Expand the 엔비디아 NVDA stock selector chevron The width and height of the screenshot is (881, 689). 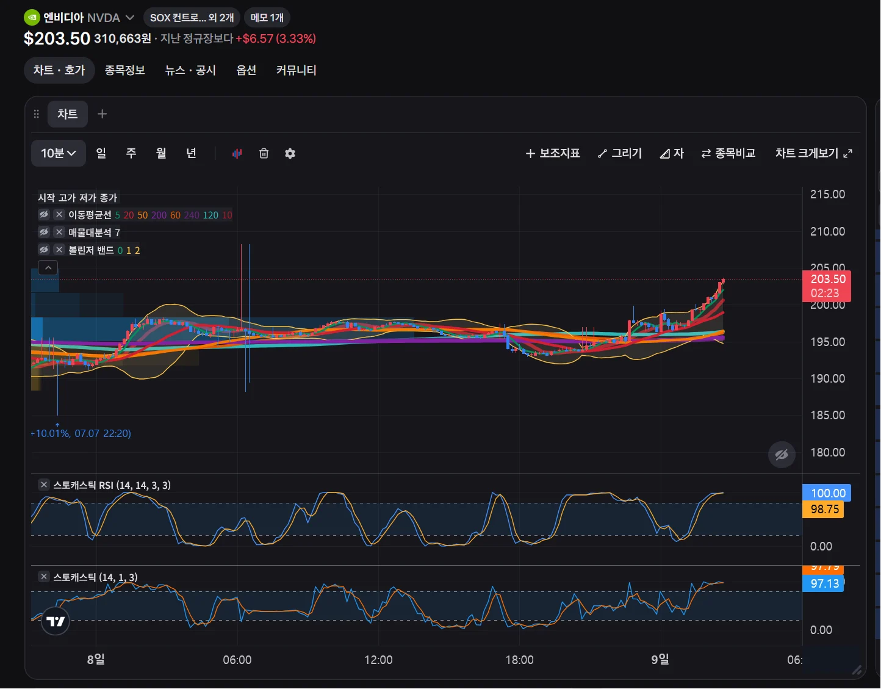tap(129, 18)
